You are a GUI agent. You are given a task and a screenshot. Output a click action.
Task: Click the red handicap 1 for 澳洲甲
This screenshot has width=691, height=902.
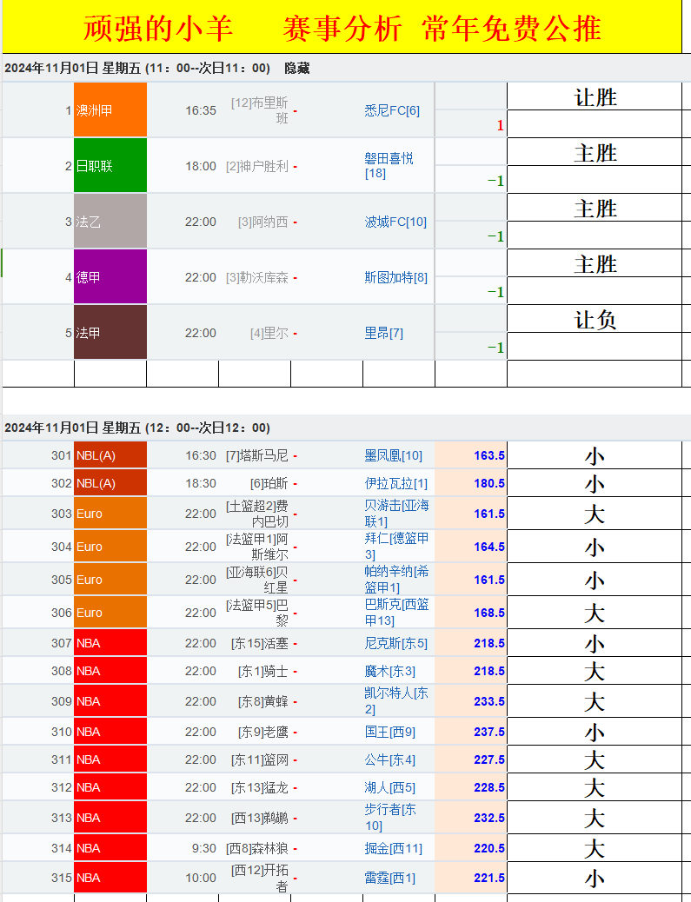click(x=500, y=125)
